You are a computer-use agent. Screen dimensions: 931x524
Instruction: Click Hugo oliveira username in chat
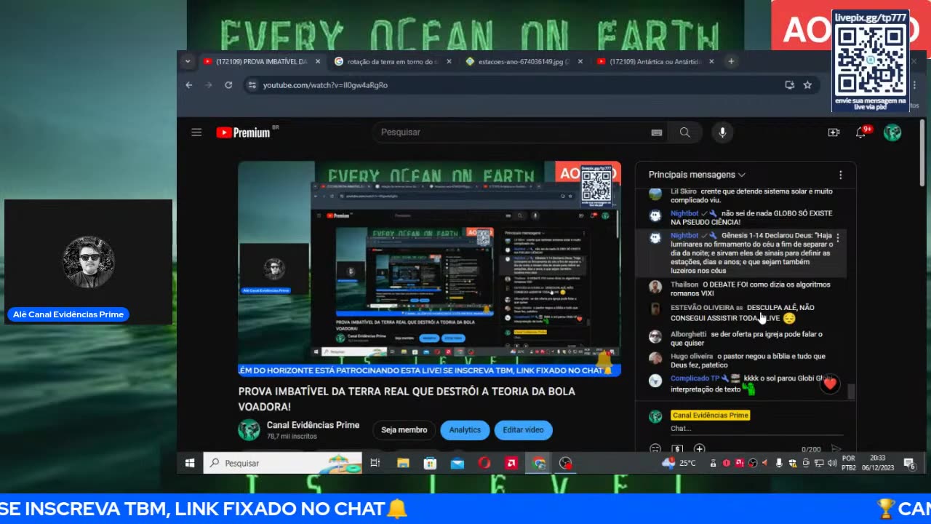click(692, 357)
